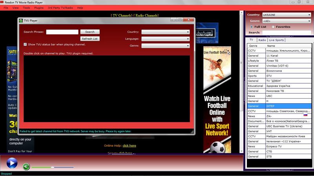Open the Plugins menu
Screen dimensions: 314x176
click(x=39, y=8)
